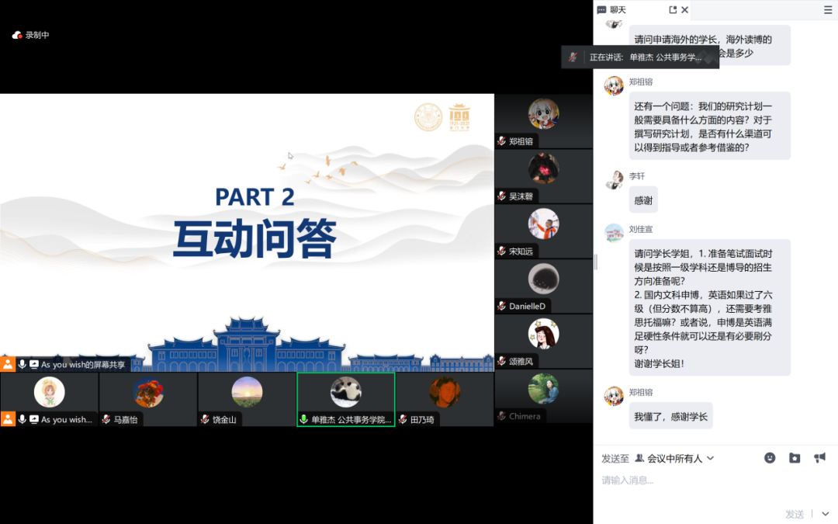
Task: Click the 正在讲话 speaker indicator bar
Action: pyautogui.click(x=640, y=57)
